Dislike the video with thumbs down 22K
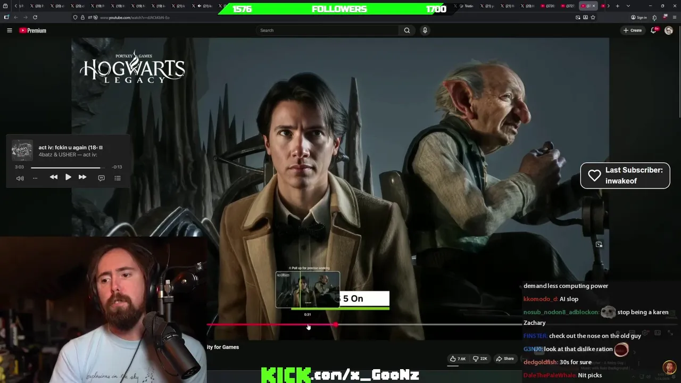Viewport: 681px width, 383px height. coord(480,359)
